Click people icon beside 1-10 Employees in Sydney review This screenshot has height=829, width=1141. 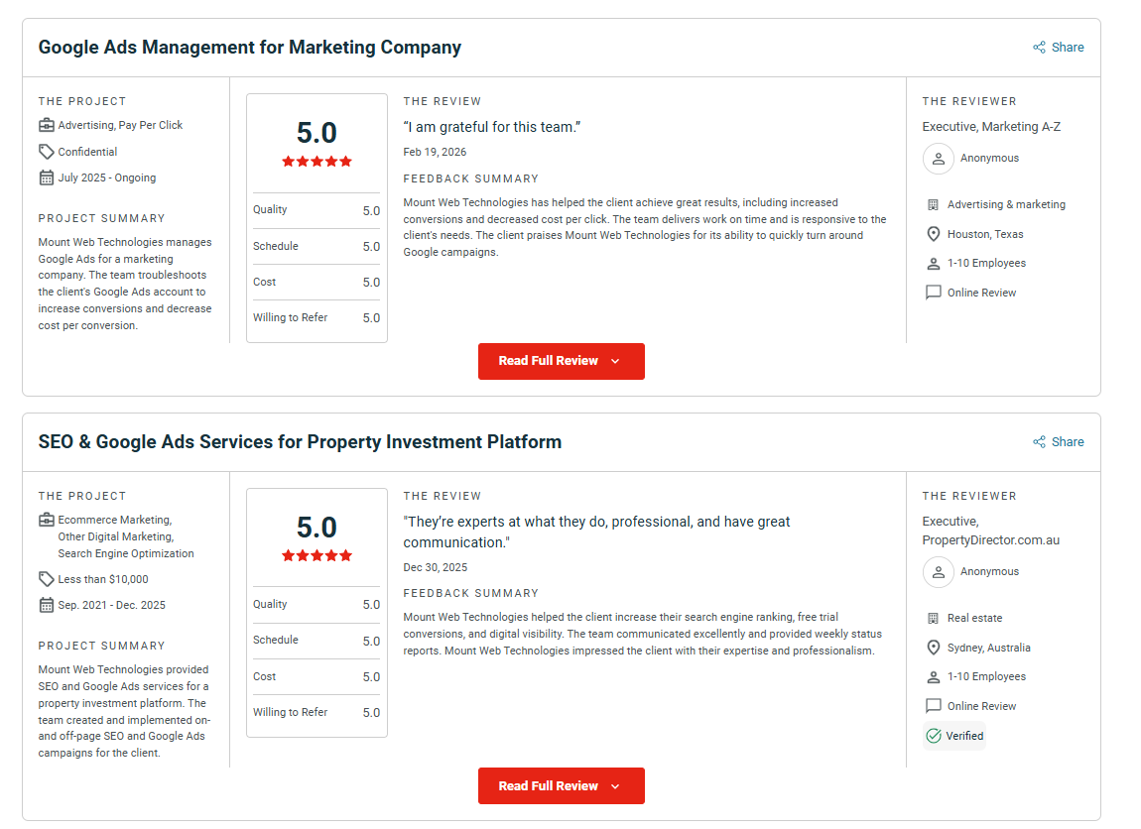(x=933, y=677)
